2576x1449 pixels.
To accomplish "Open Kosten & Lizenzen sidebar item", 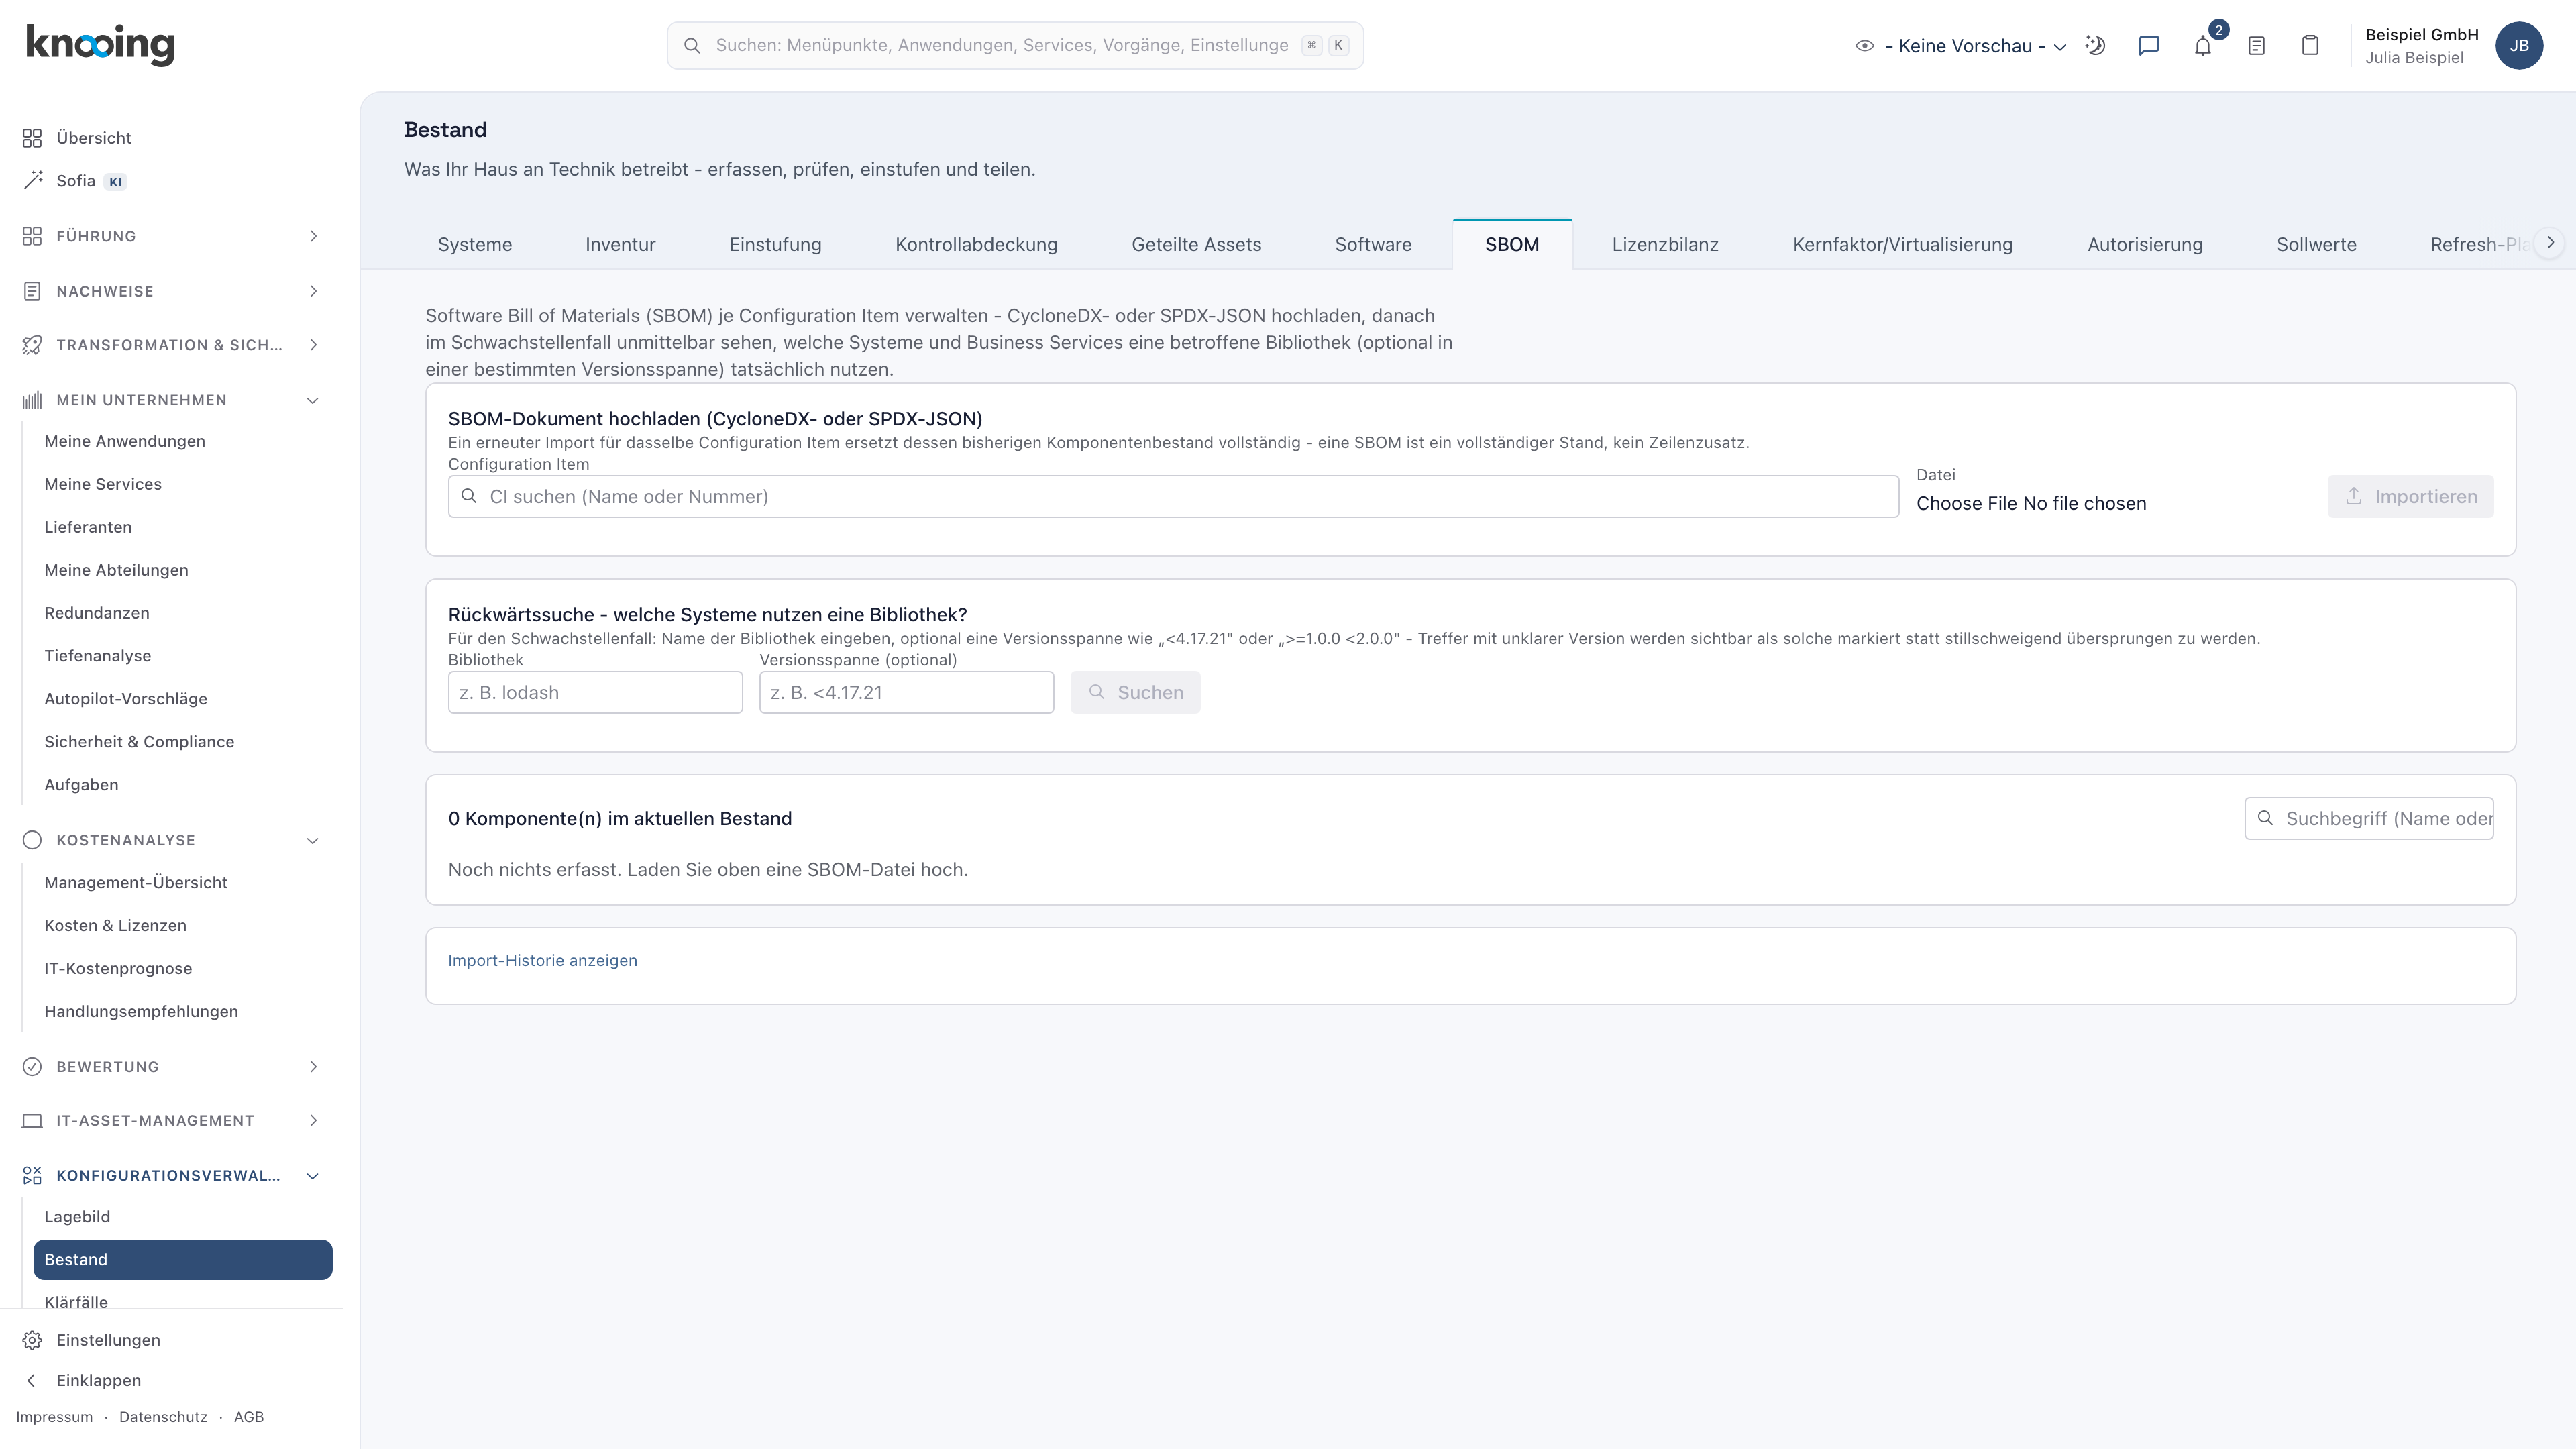I will point(115,925).
